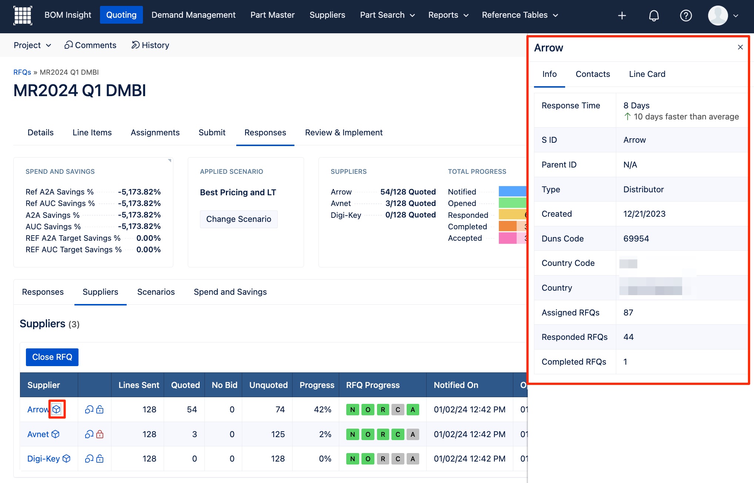Open the Scenarios sub-tab
Screen dimensions: 754x483
pos(156,292)
